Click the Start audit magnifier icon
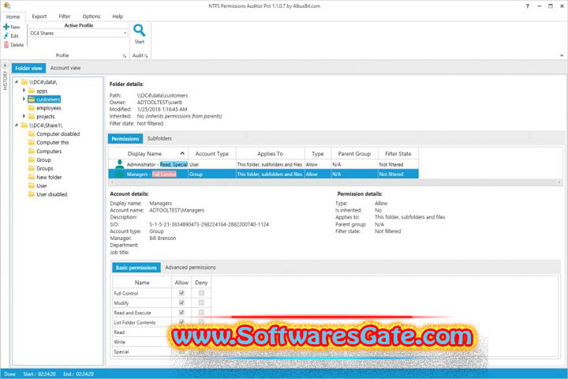568x379 pixels. point(140,31)
